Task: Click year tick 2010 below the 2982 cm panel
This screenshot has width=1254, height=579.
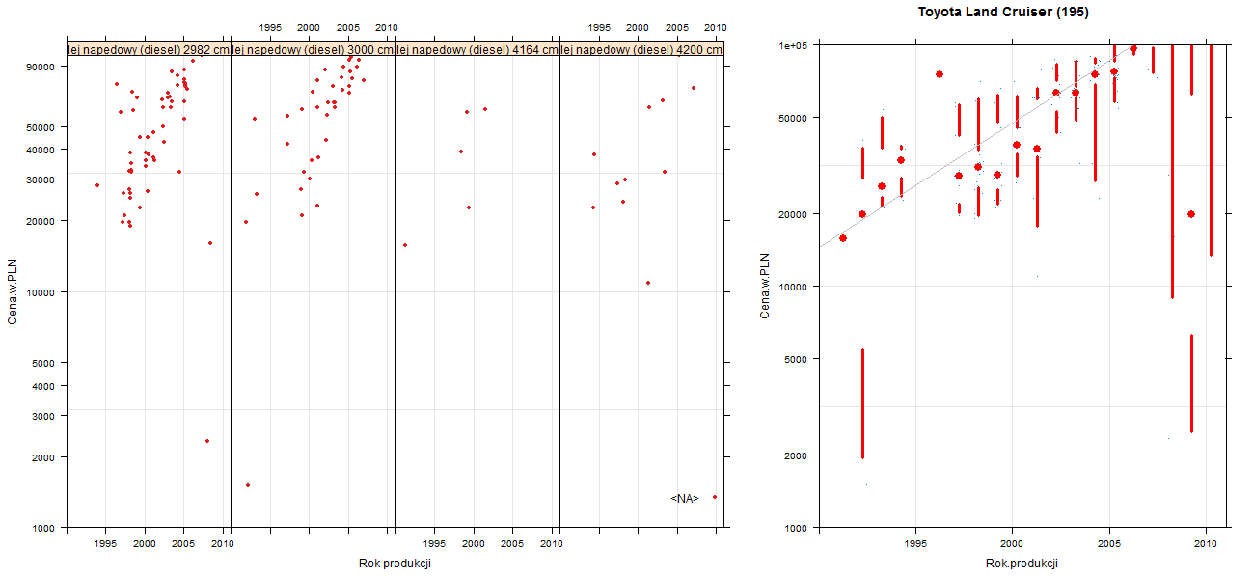Action: tap(223, 544)
